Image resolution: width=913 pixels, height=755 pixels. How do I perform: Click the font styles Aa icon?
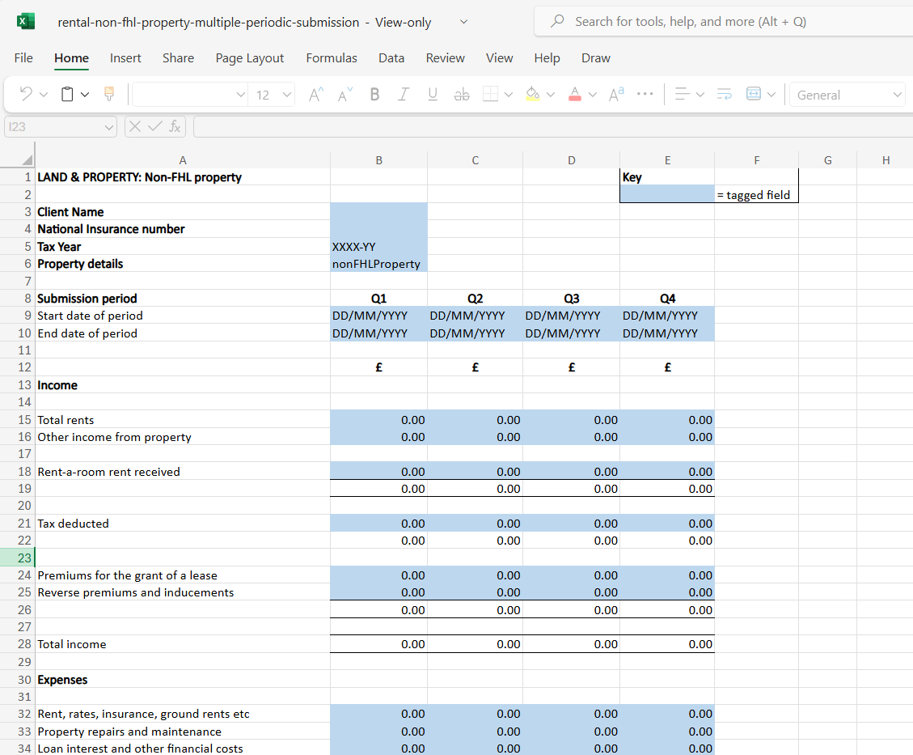(x=616, y=94)
